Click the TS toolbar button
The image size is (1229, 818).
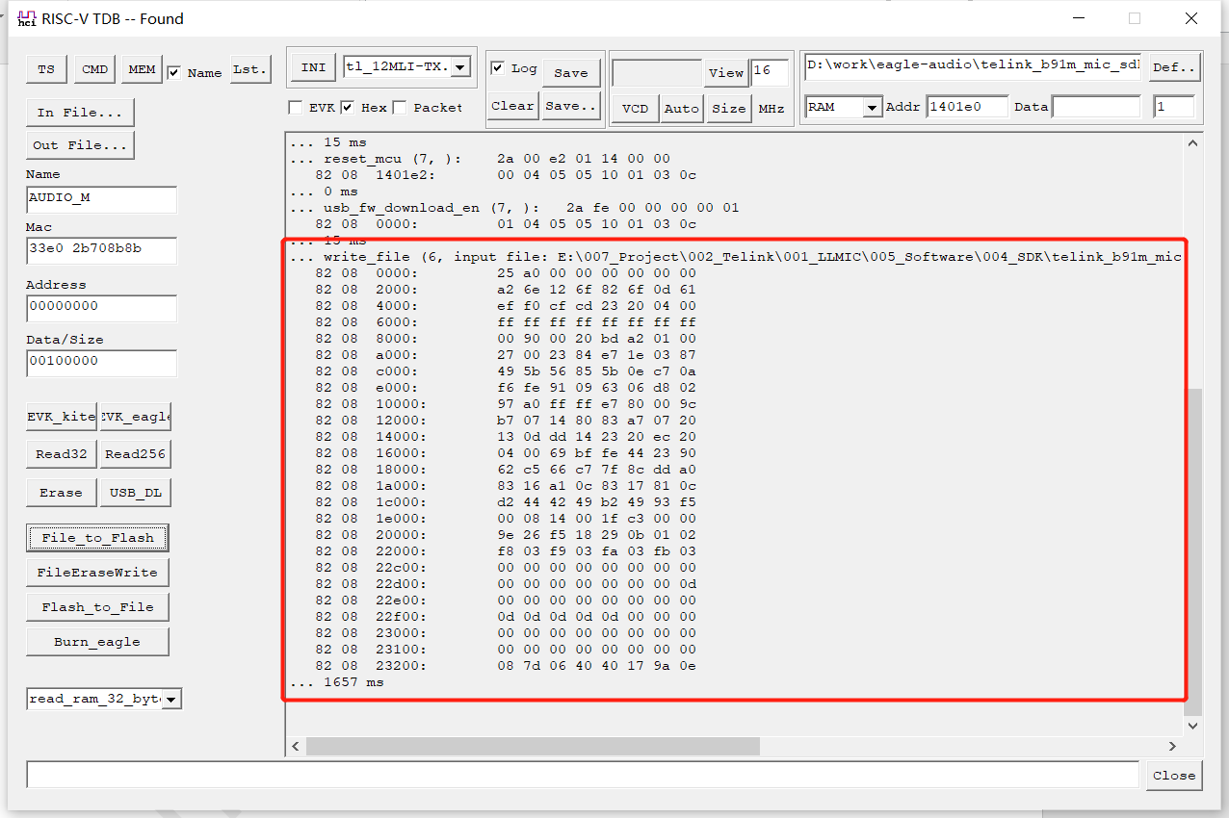point(45,68)
